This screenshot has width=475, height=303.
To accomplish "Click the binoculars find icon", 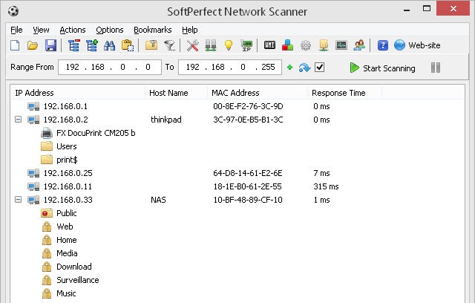I will [109, 46].
